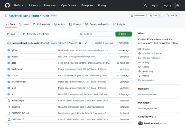Open the CITATION.cff file
The image size is (185, 138).
18,119
